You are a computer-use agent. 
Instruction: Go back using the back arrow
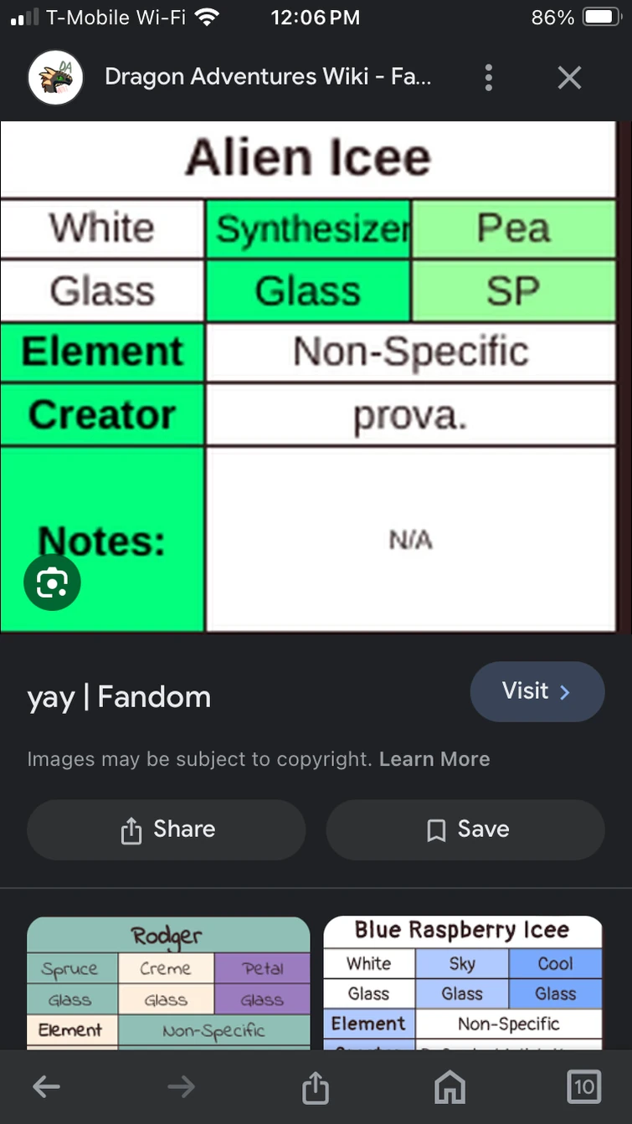tap(47, 1086)
